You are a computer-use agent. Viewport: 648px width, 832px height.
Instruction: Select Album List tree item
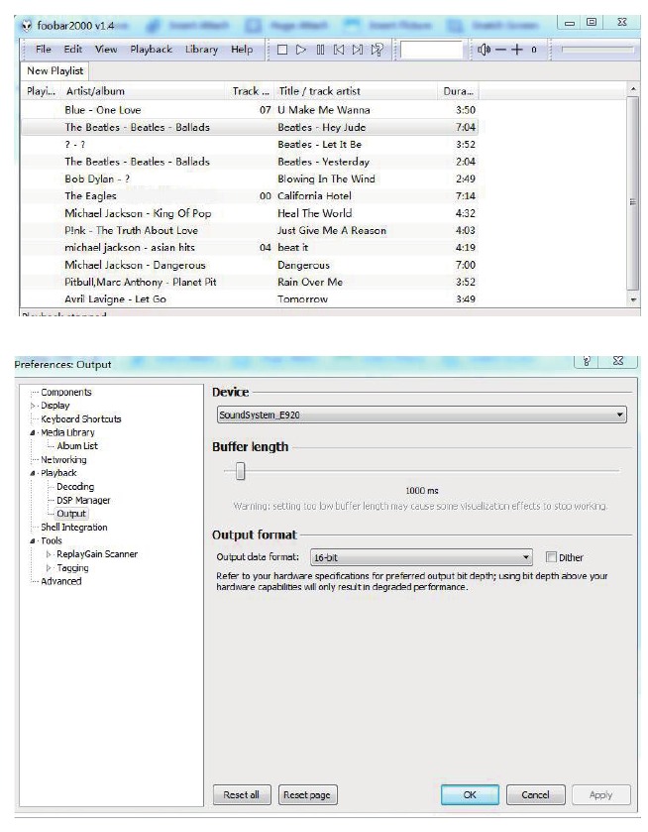point(77,446)
